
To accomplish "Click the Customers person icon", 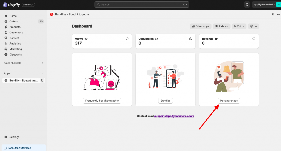I will coord(6,33).
